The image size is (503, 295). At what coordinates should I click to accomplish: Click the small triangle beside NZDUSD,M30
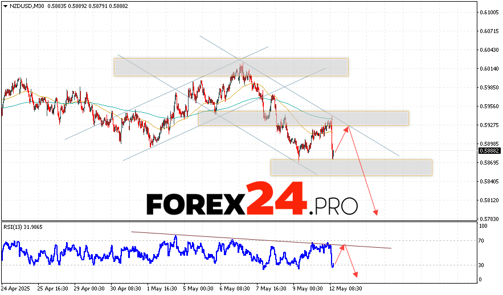click(x=5, y=5)
